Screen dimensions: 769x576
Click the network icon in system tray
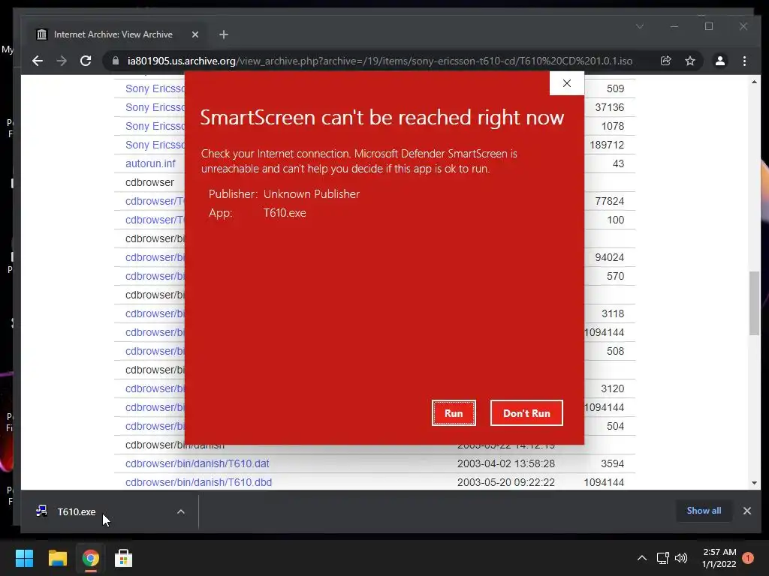tap(662, 558)
